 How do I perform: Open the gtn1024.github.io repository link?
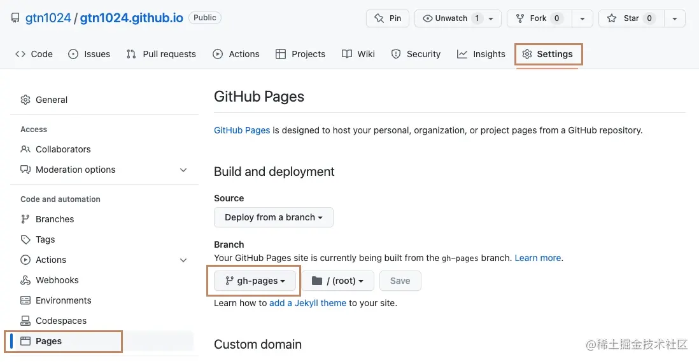(132, 18)
